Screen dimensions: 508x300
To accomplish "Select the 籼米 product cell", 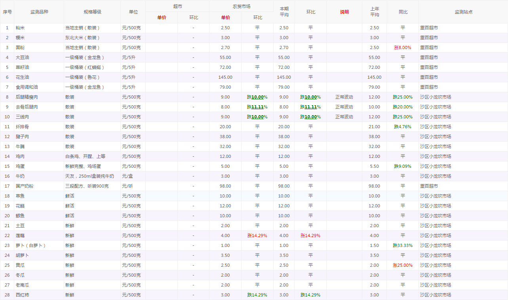I will [39, 28].
